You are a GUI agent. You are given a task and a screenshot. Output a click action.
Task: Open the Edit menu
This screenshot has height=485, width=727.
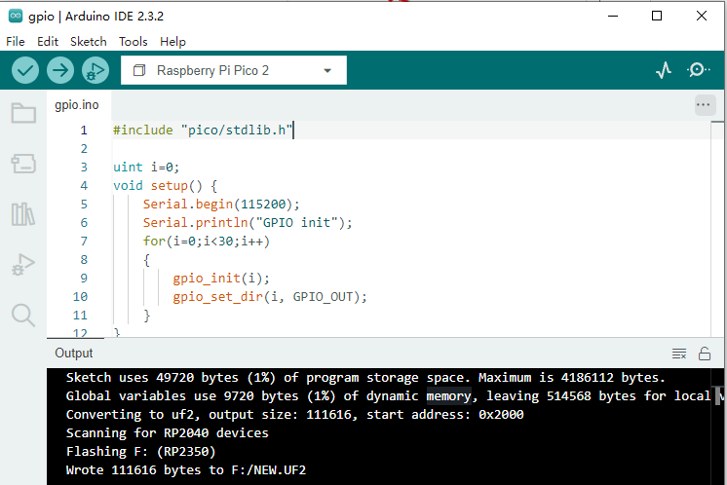[x=48, y=42]
